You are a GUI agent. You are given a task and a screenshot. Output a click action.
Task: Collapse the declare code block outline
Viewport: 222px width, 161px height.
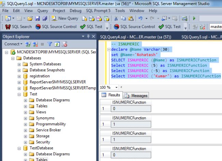point(109,49)
